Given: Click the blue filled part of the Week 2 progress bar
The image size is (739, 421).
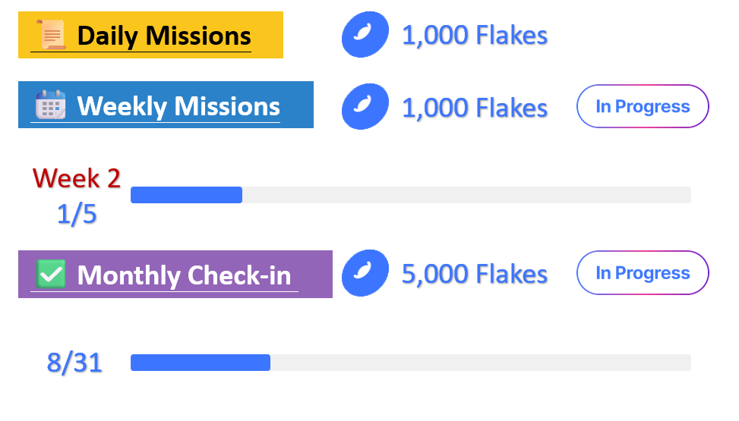Looking at the screenshot, I should 186,195.
